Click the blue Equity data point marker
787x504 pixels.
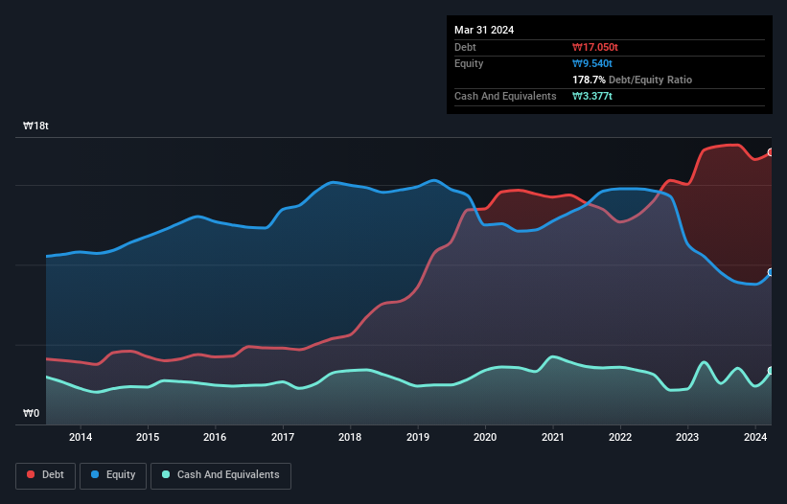[771, 272]
